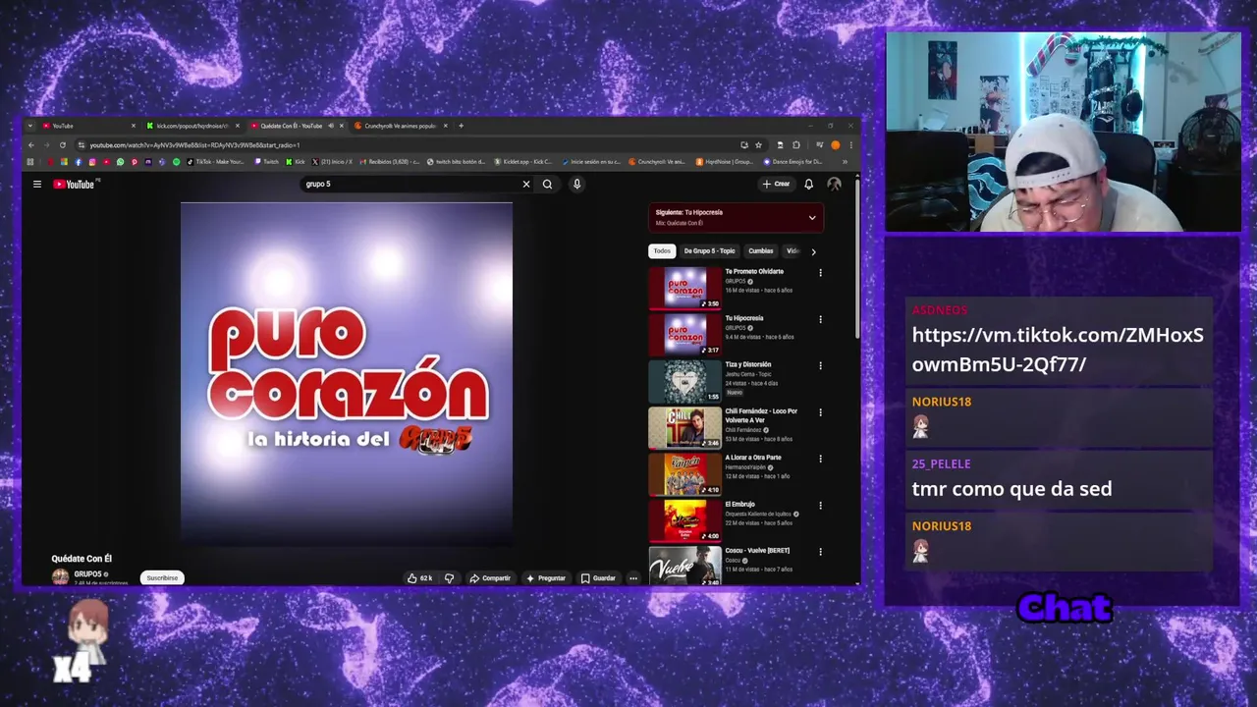Open the YouTube notifications bell
The height and width of the screenshot is (707, 1257).
[809, 184]
